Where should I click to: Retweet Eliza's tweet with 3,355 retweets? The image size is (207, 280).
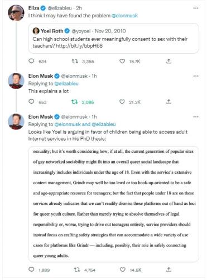pyautogui.click(x=75, y=61)
